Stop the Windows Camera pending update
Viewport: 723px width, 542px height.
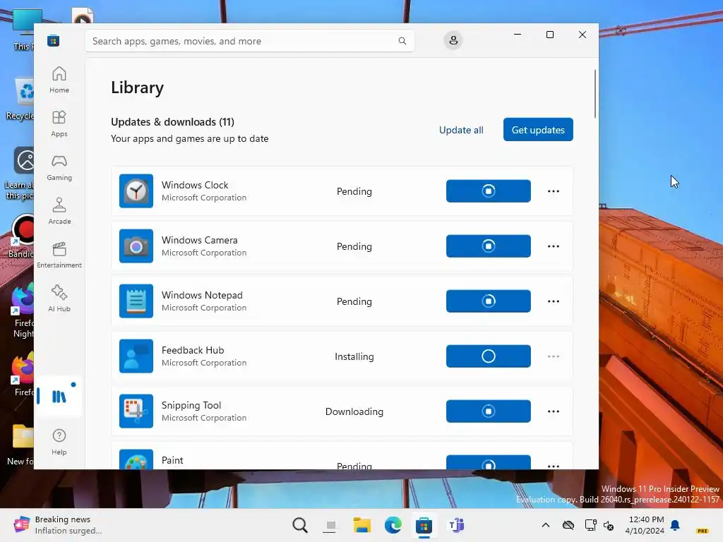click(489, 246)
